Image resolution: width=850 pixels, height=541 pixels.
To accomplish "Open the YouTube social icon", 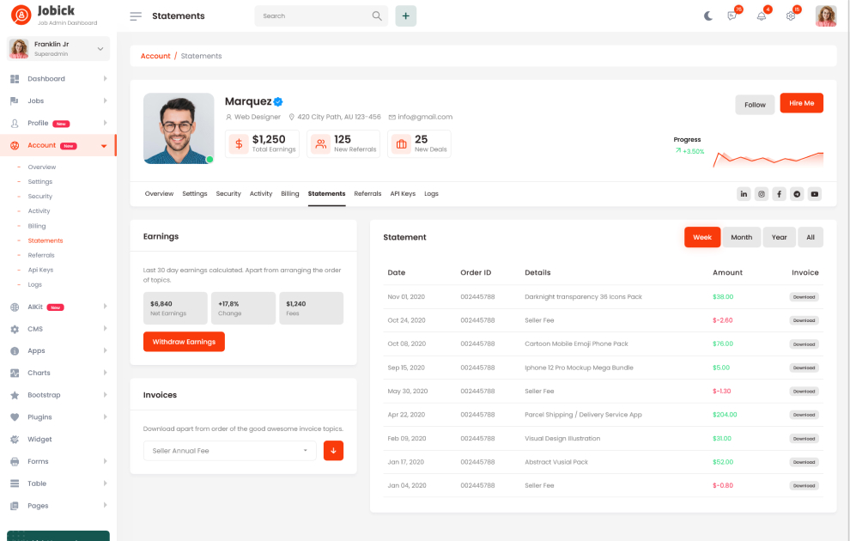I will 815,194.
